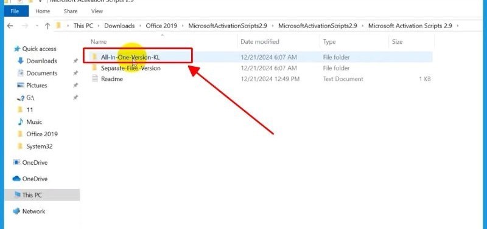Sort by Date modified column header
Image resolution: width=487 pixels, height=229 pixels.
point(260,41)
